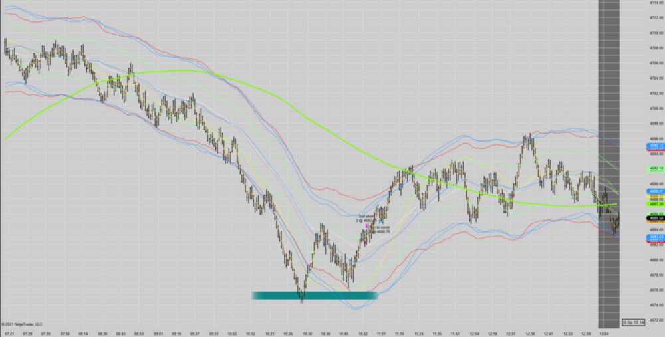The width and height of the screenshot is (665, 337).
Task: Click the 07:21 time axis label
Action: 9,334
